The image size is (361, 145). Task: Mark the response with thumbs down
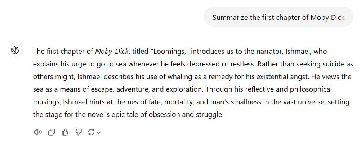tap(79, 132)
